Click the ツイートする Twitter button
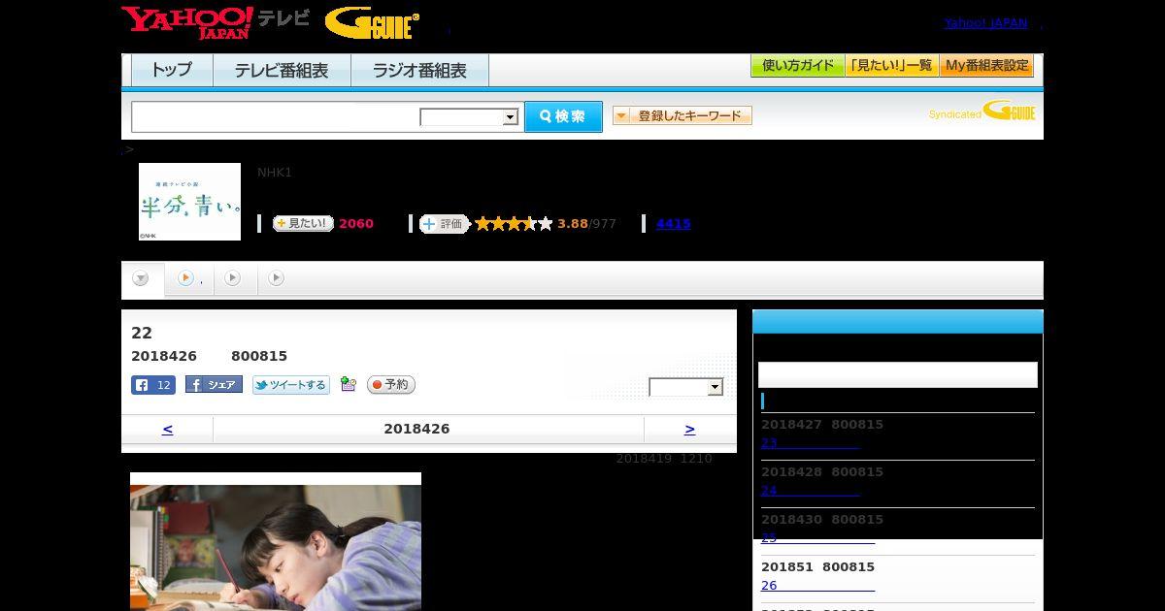Screen dimensions: 1165x611 point(291,385)
